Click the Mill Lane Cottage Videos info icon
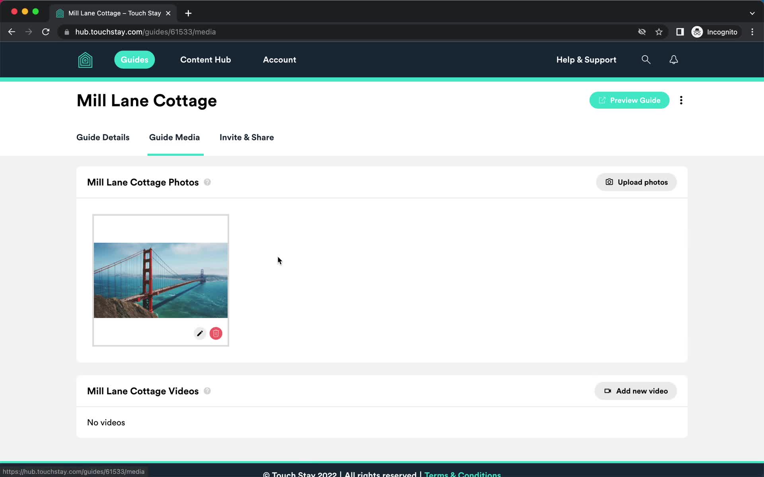The image size is (764, 477). click(x=207, y=391)
